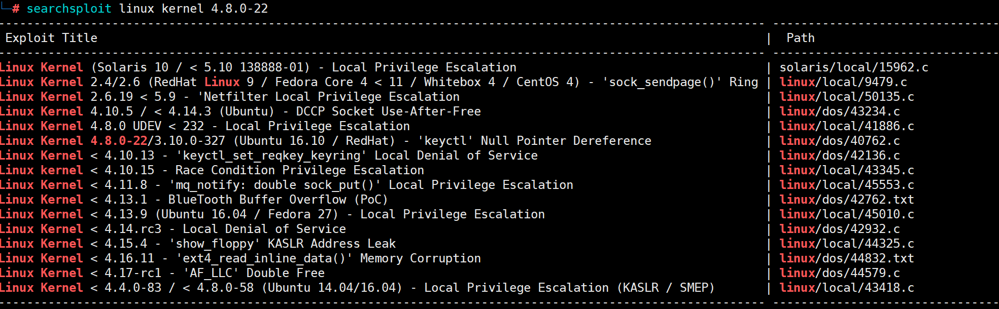Select the linux/local/50135.c path entry
Image resolution: width=999 pixels, height=309 pixels.
click(x=847, y=97)
